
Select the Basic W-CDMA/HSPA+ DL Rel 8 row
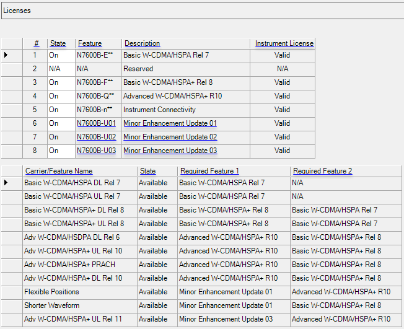pyautogui.click(x=201, y=210)
